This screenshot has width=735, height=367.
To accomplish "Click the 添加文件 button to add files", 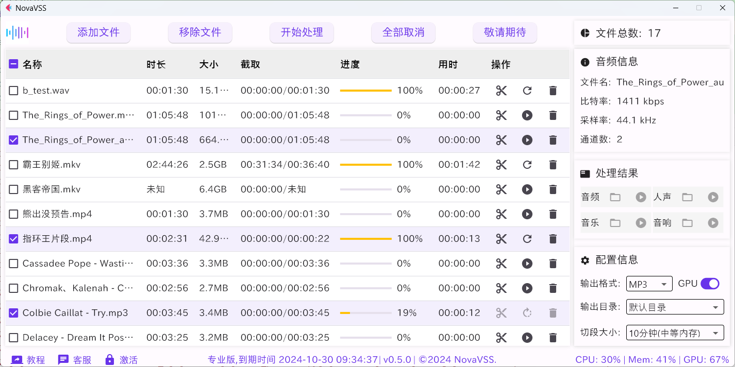I will [98, 32].
